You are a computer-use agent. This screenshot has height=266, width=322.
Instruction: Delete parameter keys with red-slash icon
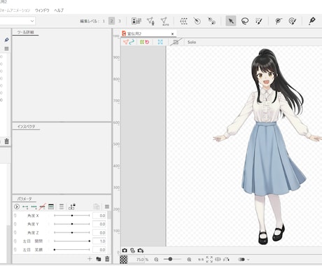pos(43,206)
